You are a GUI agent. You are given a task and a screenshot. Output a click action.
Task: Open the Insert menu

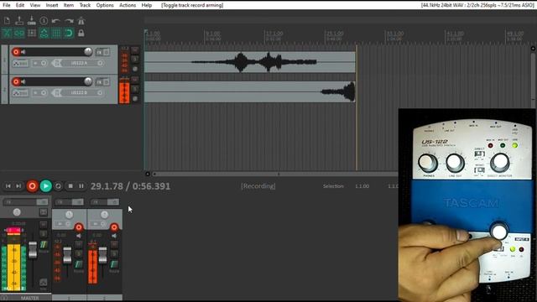pyautogui.click(x=52, y=5)
